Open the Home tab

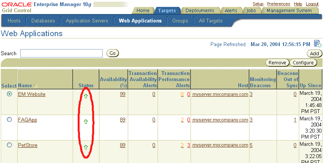tap(143, 11)
